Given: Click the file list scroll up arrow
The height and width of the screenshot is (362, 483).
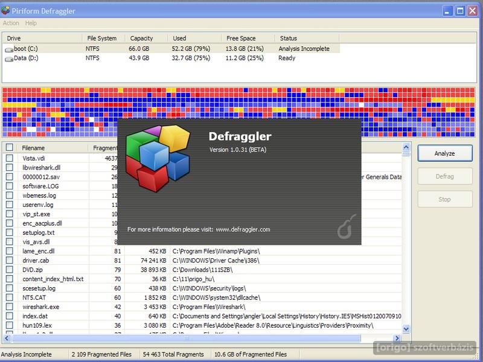Looking at the screenshot, I should [x=406, y=147].
